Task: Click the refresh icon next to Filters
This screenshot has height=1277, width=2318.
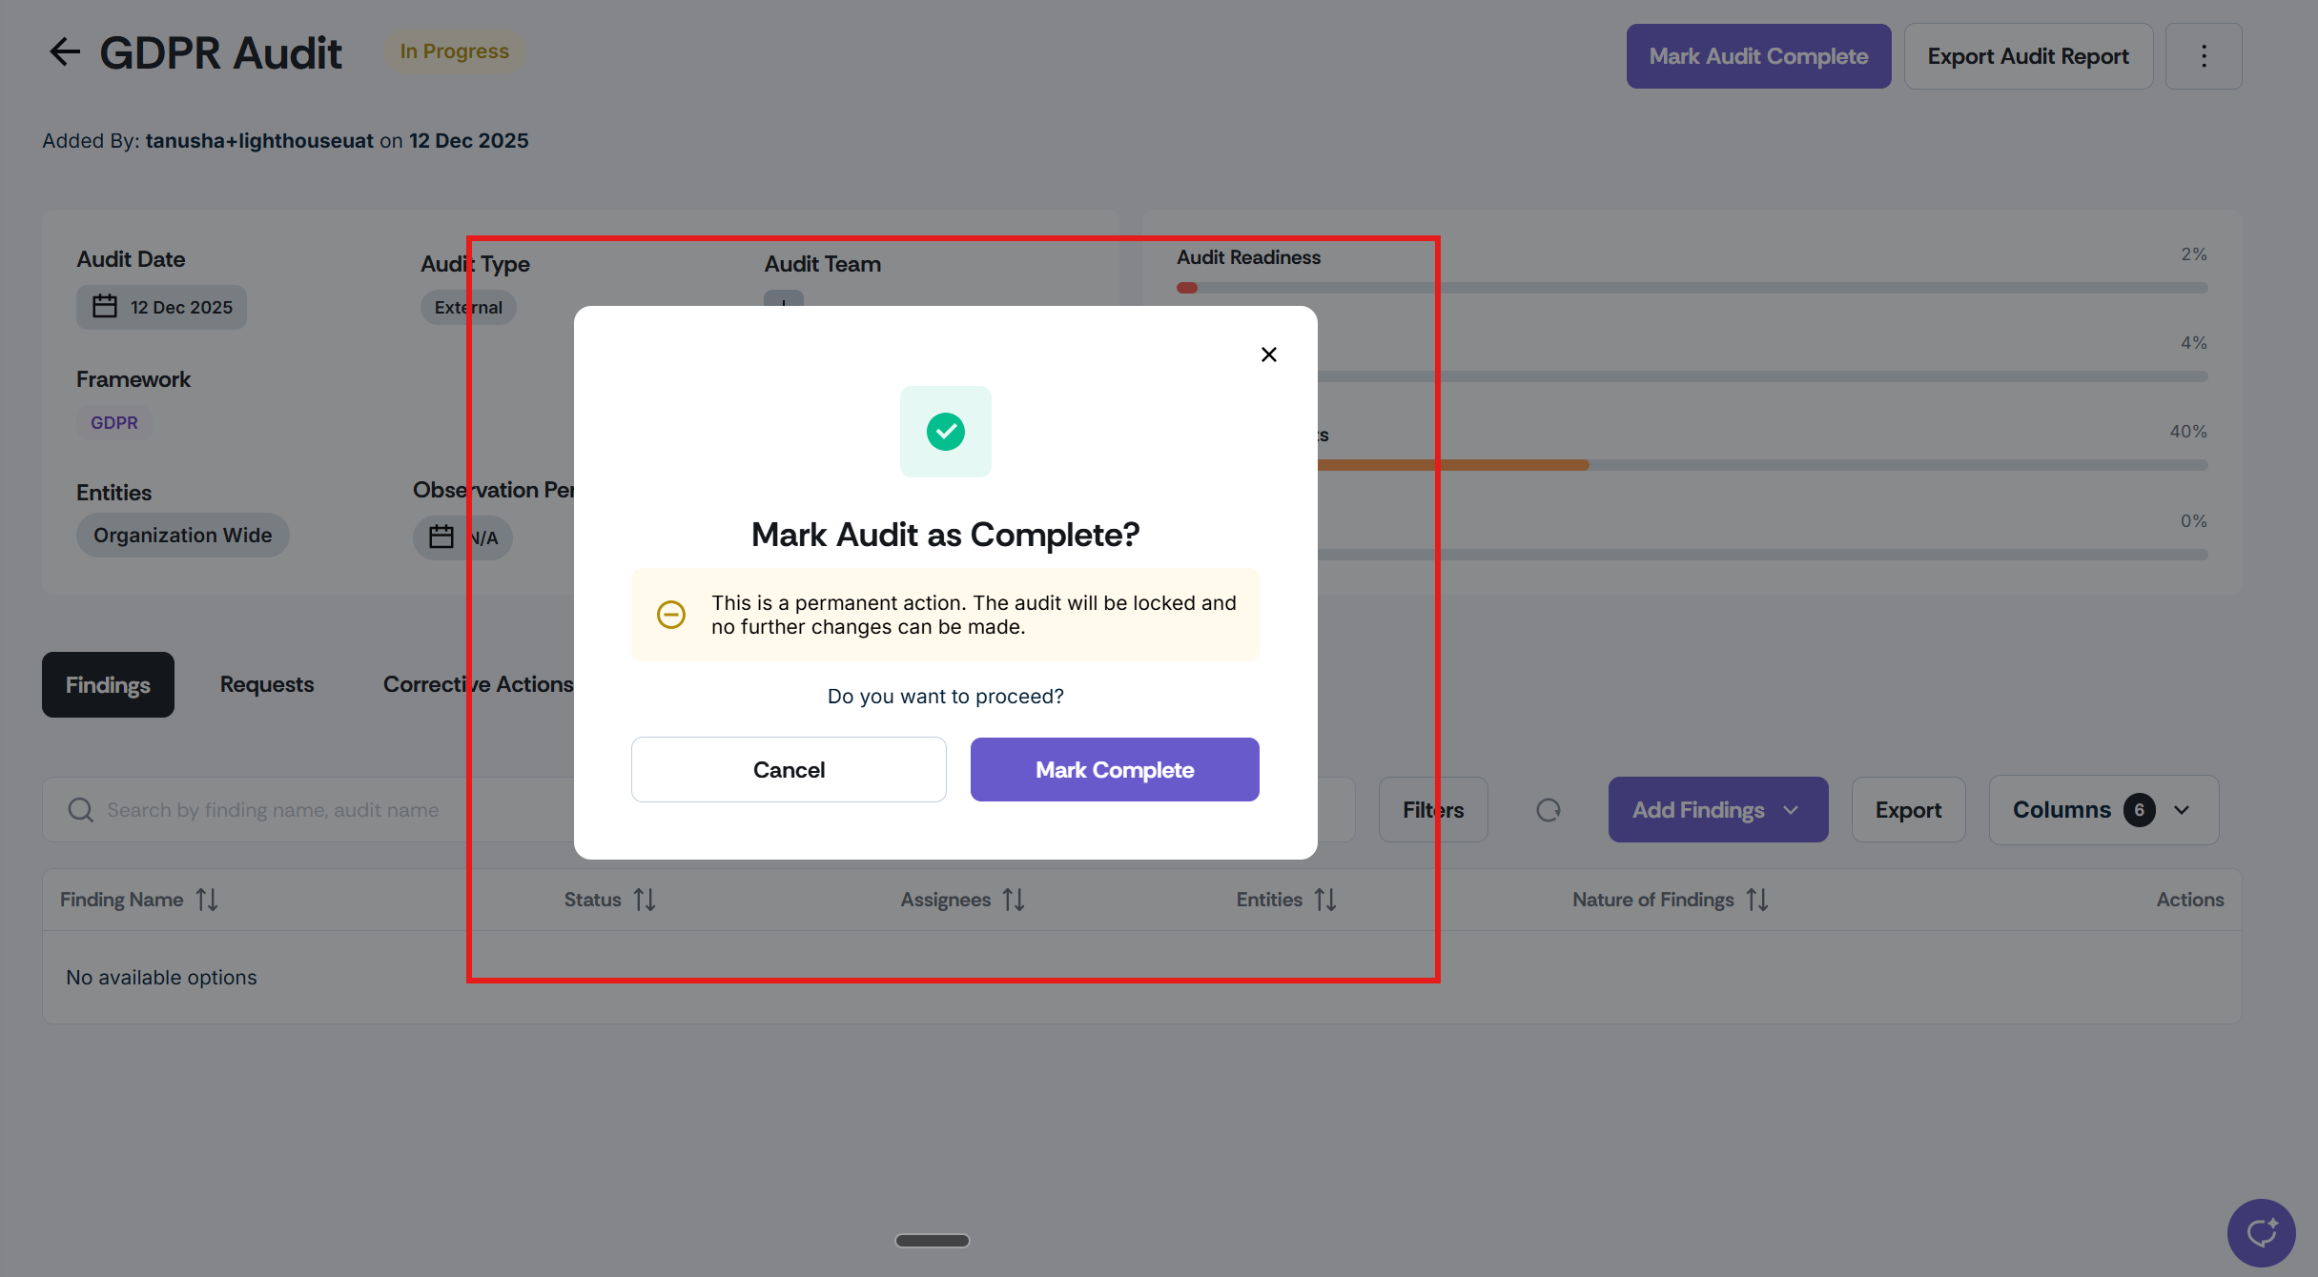Action: (x=1548, y=810)
